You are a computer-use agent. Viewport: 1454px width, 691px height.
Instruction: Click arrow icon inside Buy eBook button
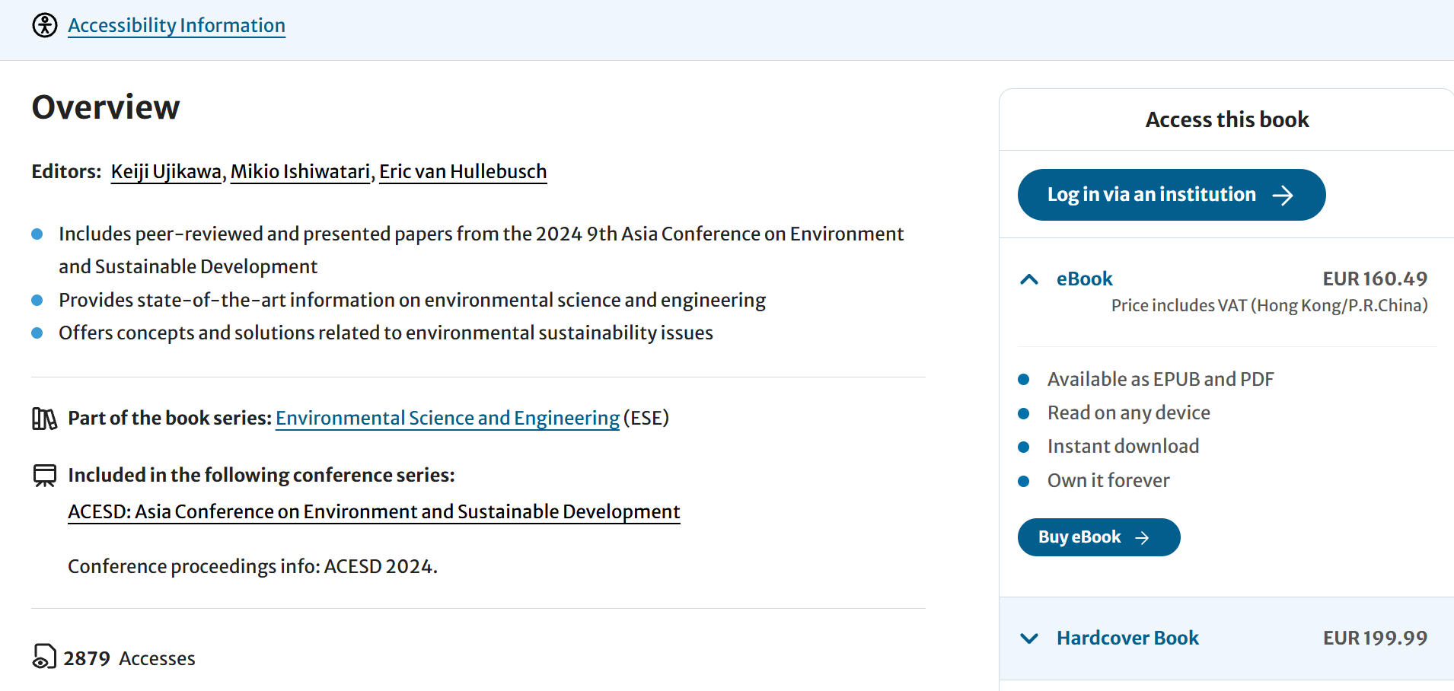point(1142,538)
